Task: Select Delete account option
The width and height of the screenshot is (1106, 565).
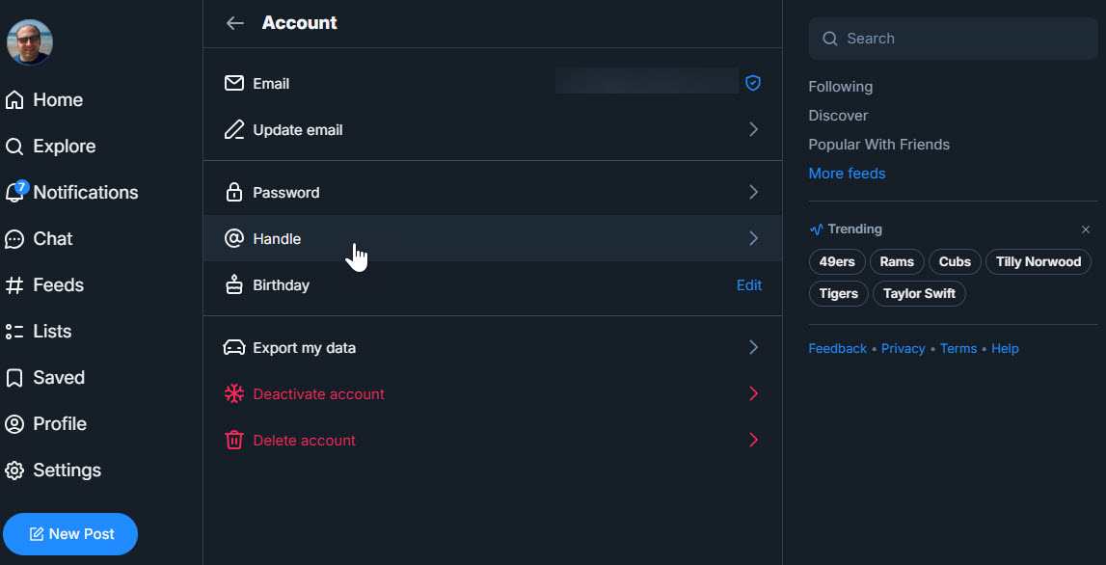Action: coord(304,441)
